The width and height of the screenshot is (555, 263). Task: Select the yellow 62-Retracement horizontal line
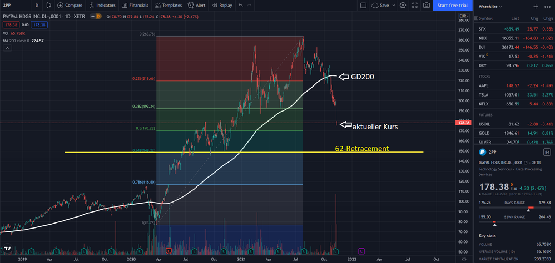[x=244, y=152]
